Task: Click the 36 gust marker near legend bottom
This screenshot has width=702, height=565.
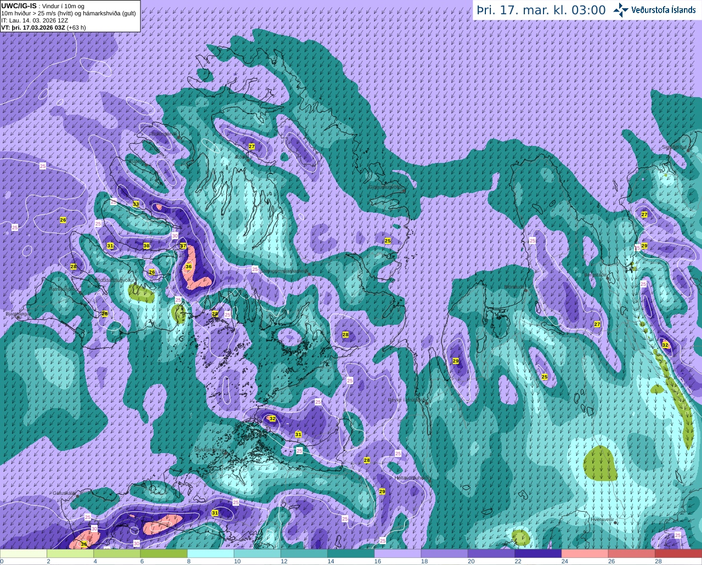Action: pos(84,544)
